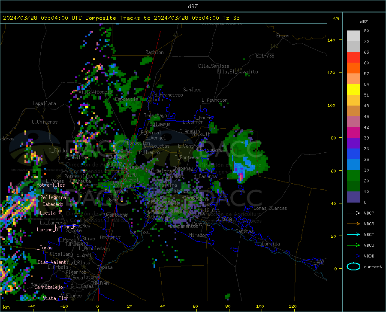This screenshot has width=386, height=312.
Task: Click the 'Capdevila' map label
Action: pos(127,99)
